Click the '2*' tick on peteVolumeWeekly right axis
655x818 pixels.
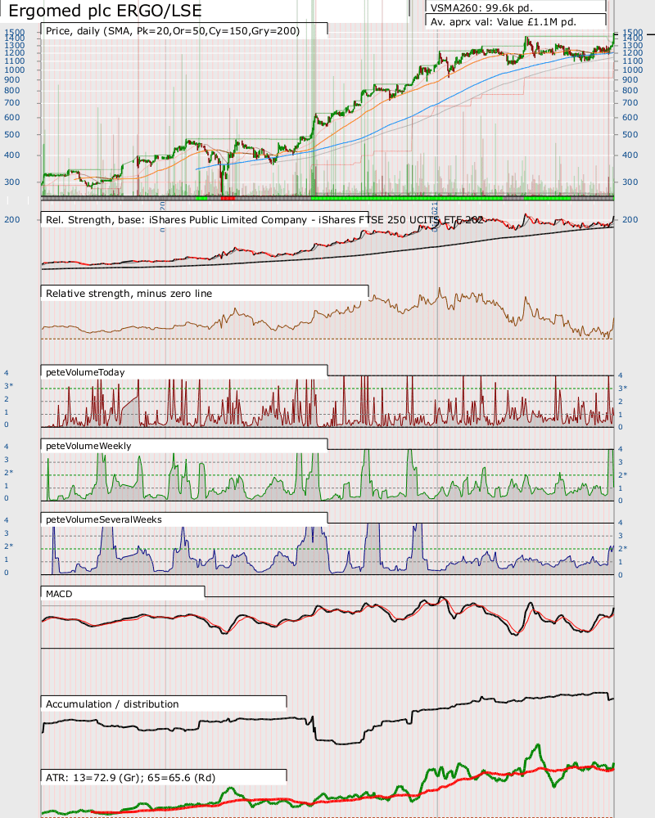pos(622,474)
